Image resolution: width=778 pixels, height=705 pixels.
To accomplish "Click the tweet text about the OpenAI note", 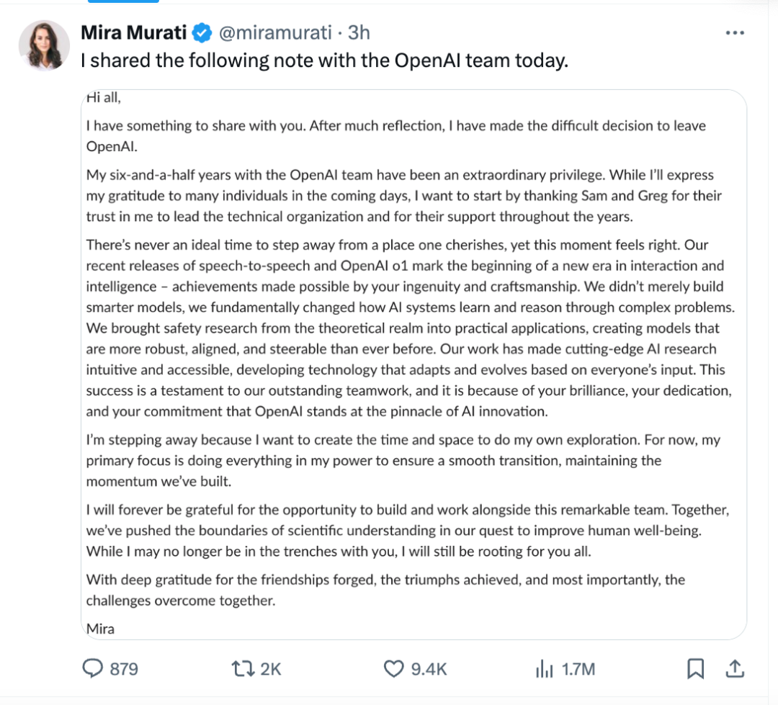I will click(x=324, y=61).
